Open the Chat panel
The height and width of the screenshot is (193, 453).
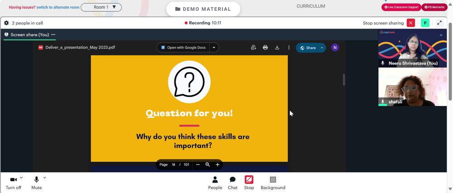tap(232, 183)
